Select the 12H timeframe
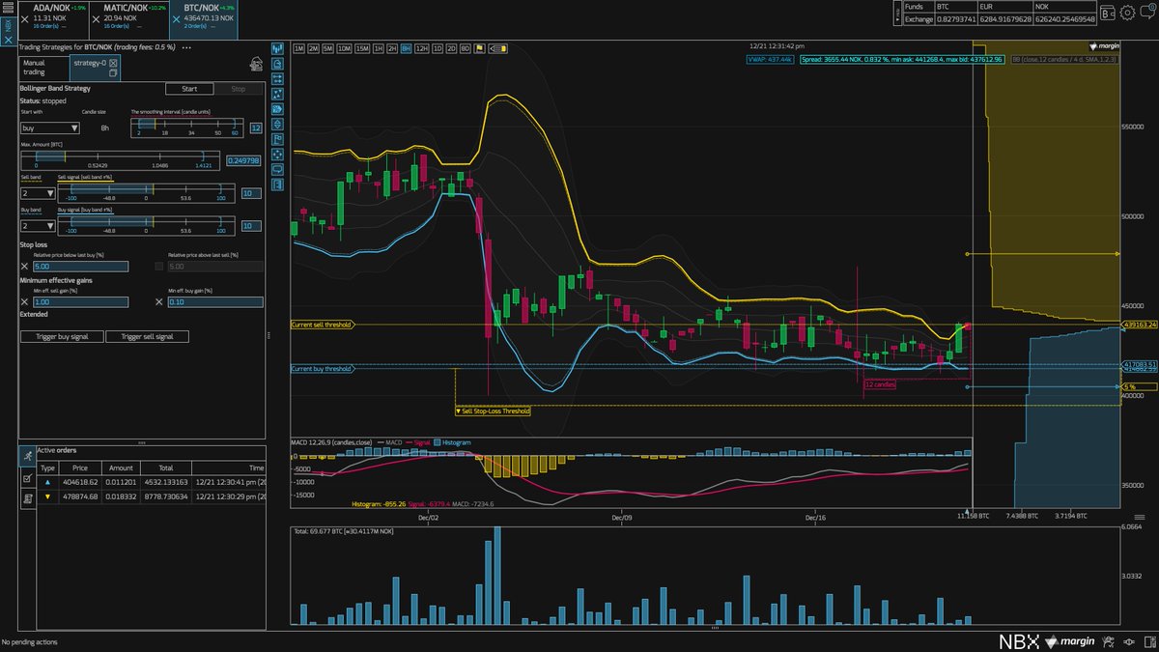The height and width of the screenshot is (652, 1159). 421,47
